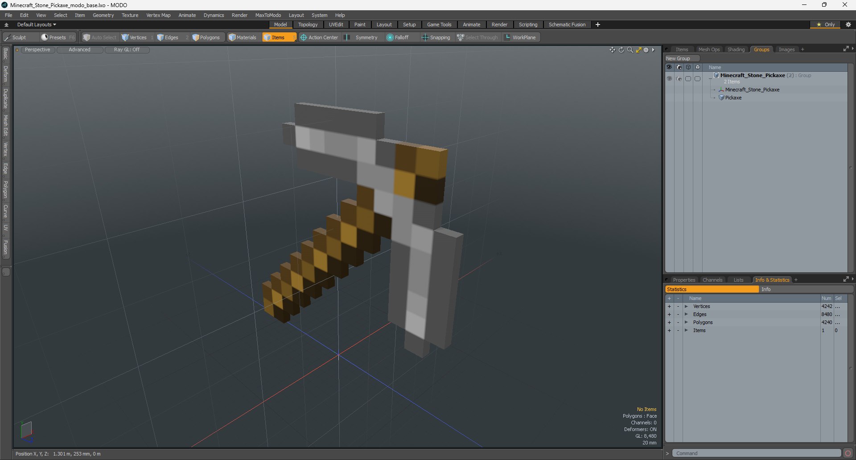Toggle render camera of Minecraft_Stone_Pickaxe group
This screenshot has height=460, width=856.
(x=679, y=78)
